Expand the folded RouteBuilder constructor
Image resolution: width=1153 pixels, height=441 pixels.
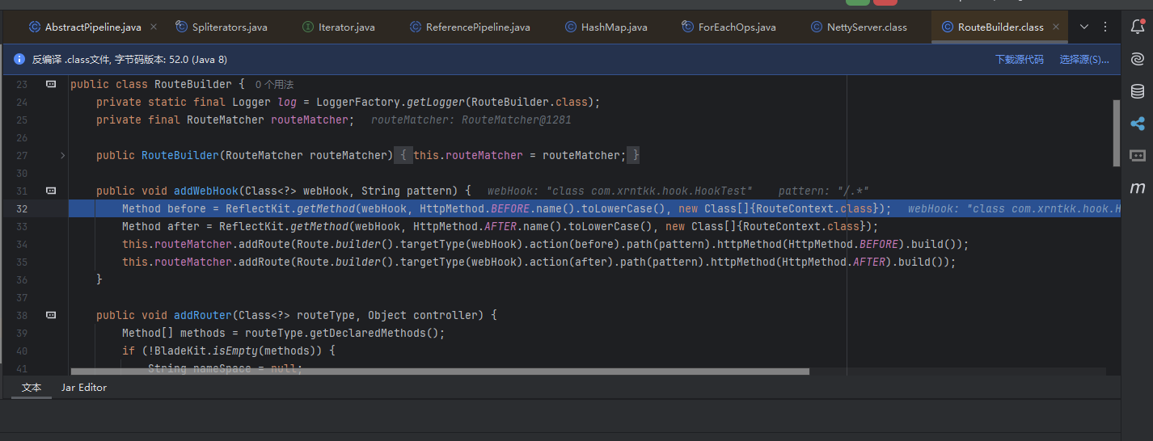(x=63, y=155)
